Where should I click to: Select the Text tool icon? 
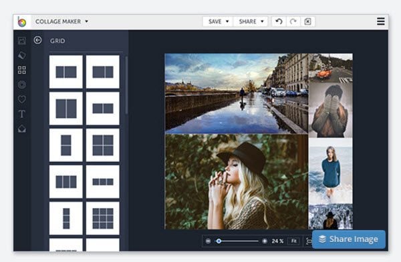click(22, 114)
